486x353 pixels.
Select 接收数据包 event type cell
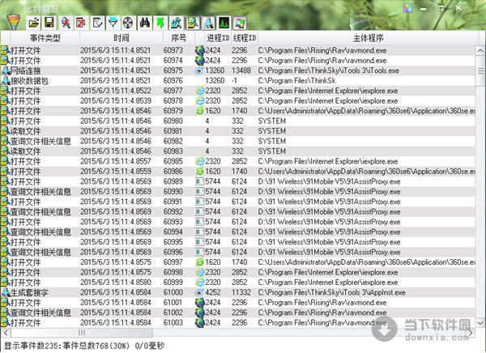[x=29, y=81]
